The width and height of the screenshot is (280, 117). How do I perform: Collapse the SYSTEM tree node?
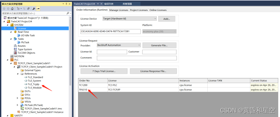pyautogui.click(x=7, y=25)
